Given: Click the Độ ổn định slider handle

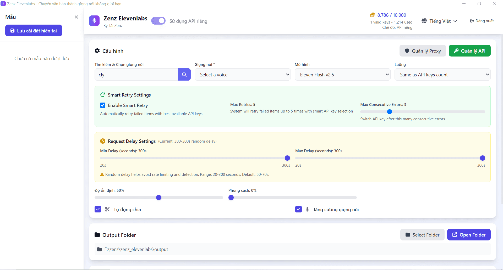Looking at the screenshot, I should pyautogui.click(x=159, y=198).
